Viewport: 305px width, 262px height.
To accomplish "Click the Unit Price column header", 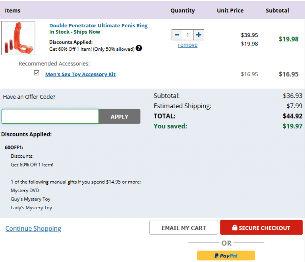I will [x=230, y=10].
